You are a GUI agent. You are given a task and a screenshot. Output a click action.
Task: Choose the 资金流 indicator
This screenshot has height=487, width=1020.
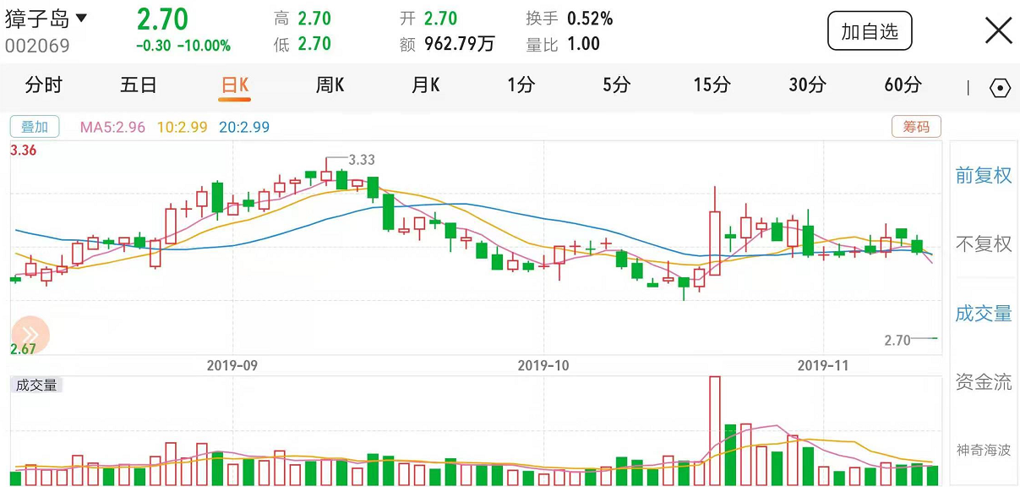click(984, 381)
